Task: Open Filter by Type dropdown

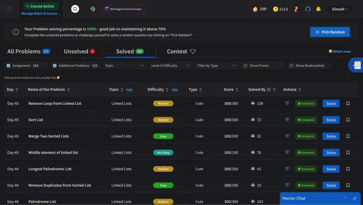Action: click(216, 65)
